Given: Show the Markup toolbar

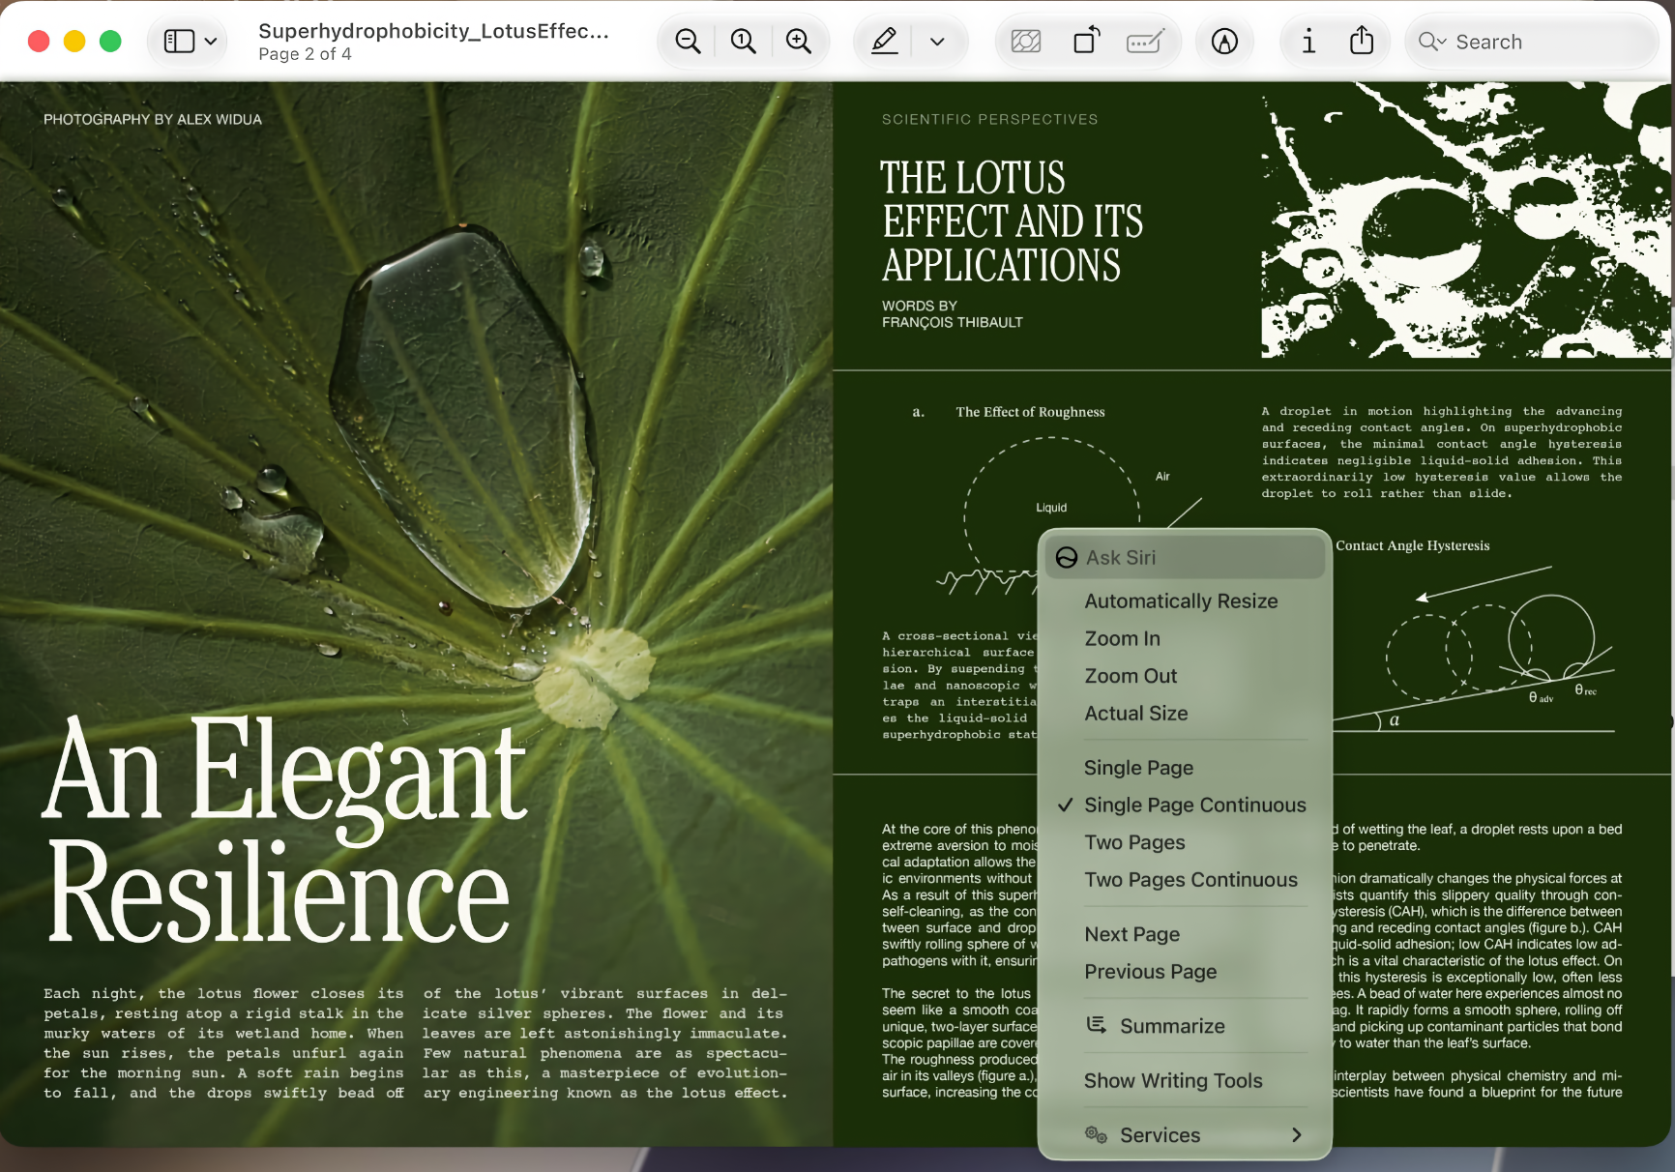Looking at the screenshot, I should 1224,42.
